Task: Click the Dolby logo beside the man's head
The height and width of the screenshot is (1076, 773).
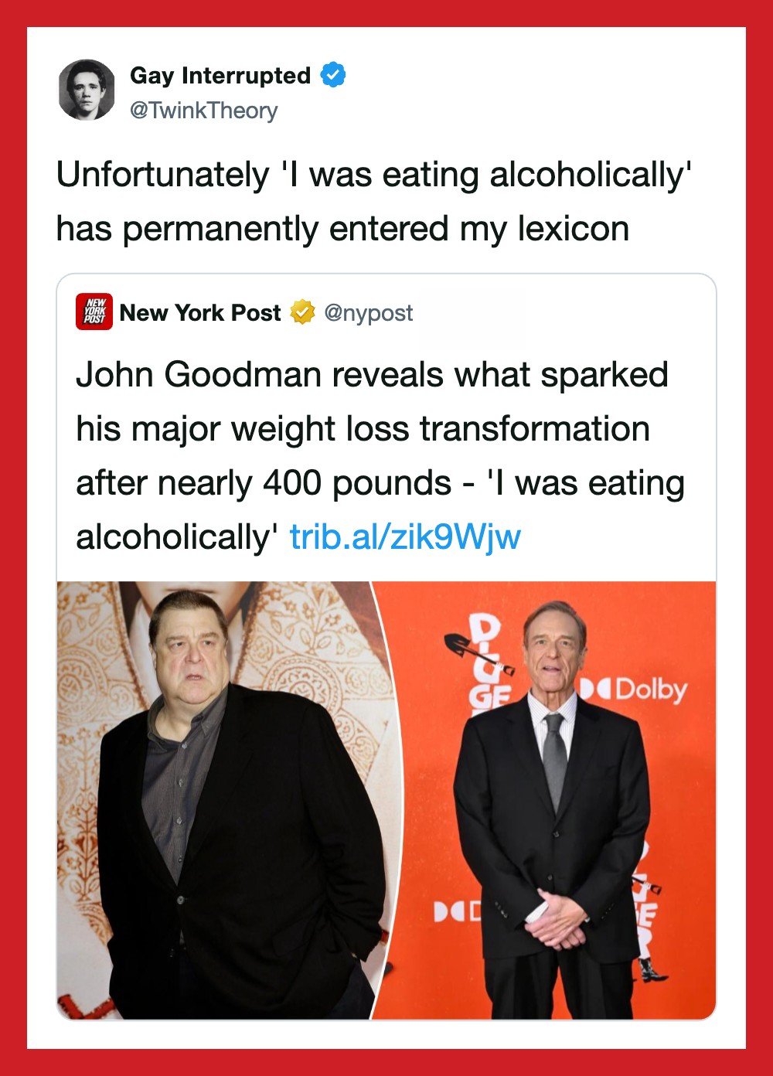Action: (633, 689)
